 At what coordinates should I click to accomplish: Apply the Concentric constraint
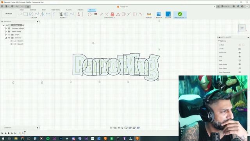[123, 14]
